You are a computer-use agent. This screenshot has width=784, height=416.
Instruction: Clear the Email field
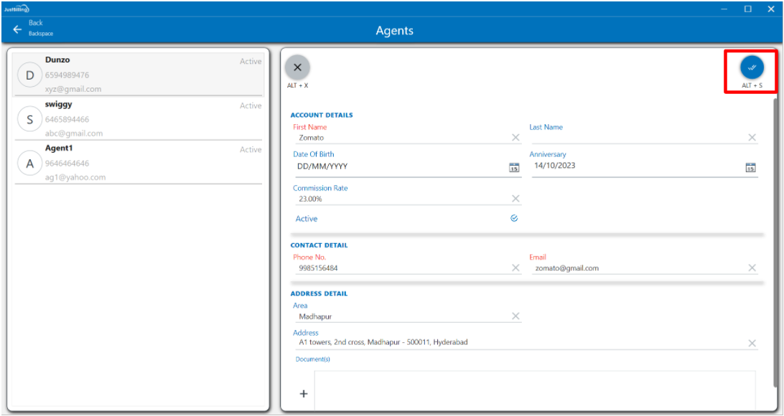(x=752, y=268)
